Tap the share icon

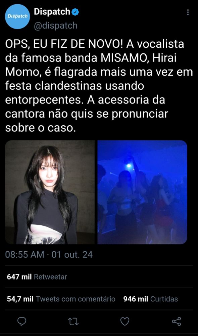177,322
